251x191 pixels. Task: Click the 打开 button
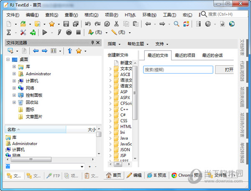click(224, 69)
